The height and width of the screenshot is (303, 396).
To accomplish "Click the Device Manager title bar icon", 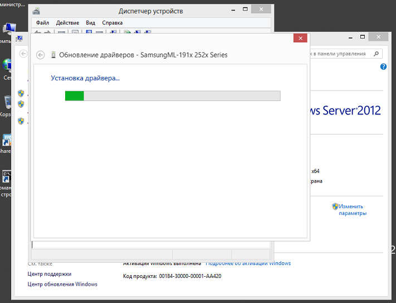I will point(36,11).
